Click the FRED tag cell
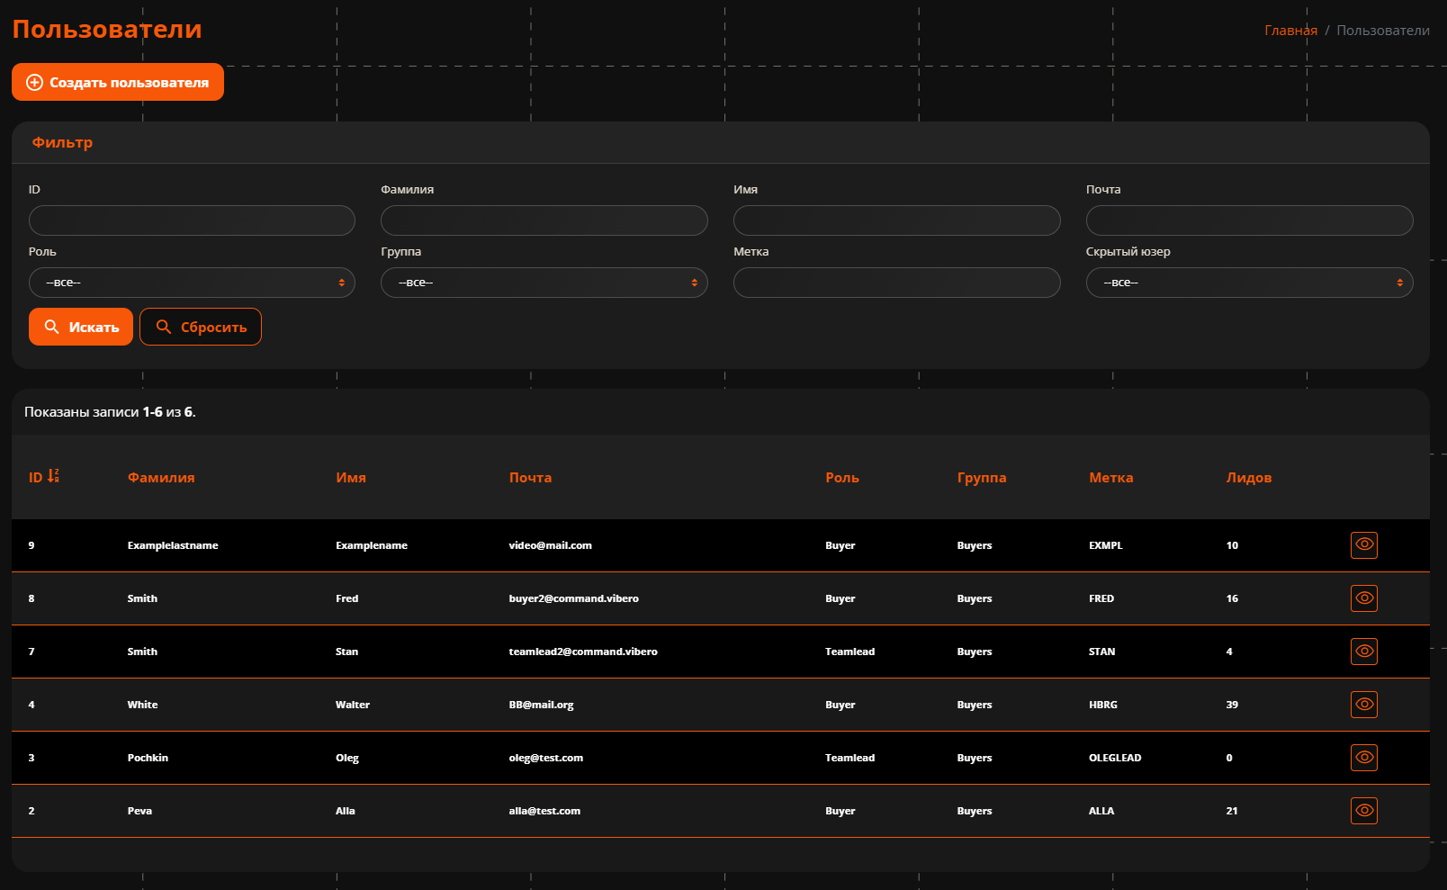This screenshot has height=890, width=1447. coord(1101,598)
